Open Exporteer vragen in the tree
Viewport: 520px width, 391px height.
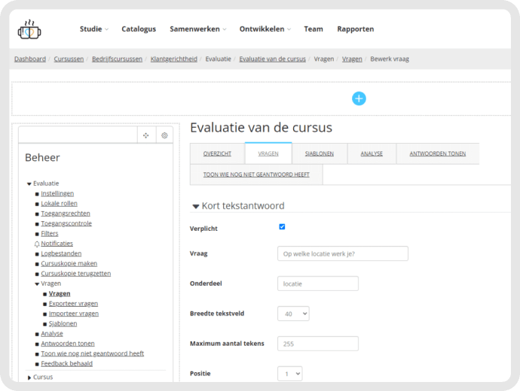tap(73, 304)
